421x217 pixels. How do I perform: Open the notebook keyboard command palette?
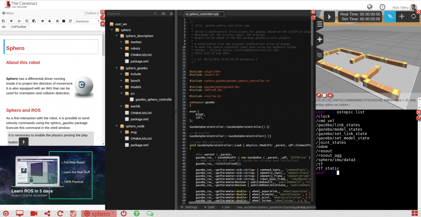(x=4, y=27)
